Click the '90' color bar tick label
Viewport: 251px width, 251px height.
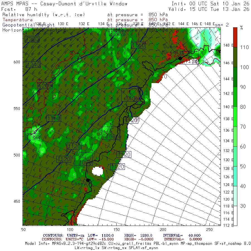[x=243, y=87]
